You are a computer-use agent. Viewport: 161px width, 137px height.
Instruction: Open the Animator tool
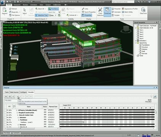[x=116, y=12]
